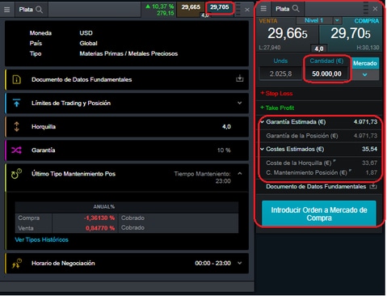Click the search magnifier in order ticket header

(x=296, y=9)
